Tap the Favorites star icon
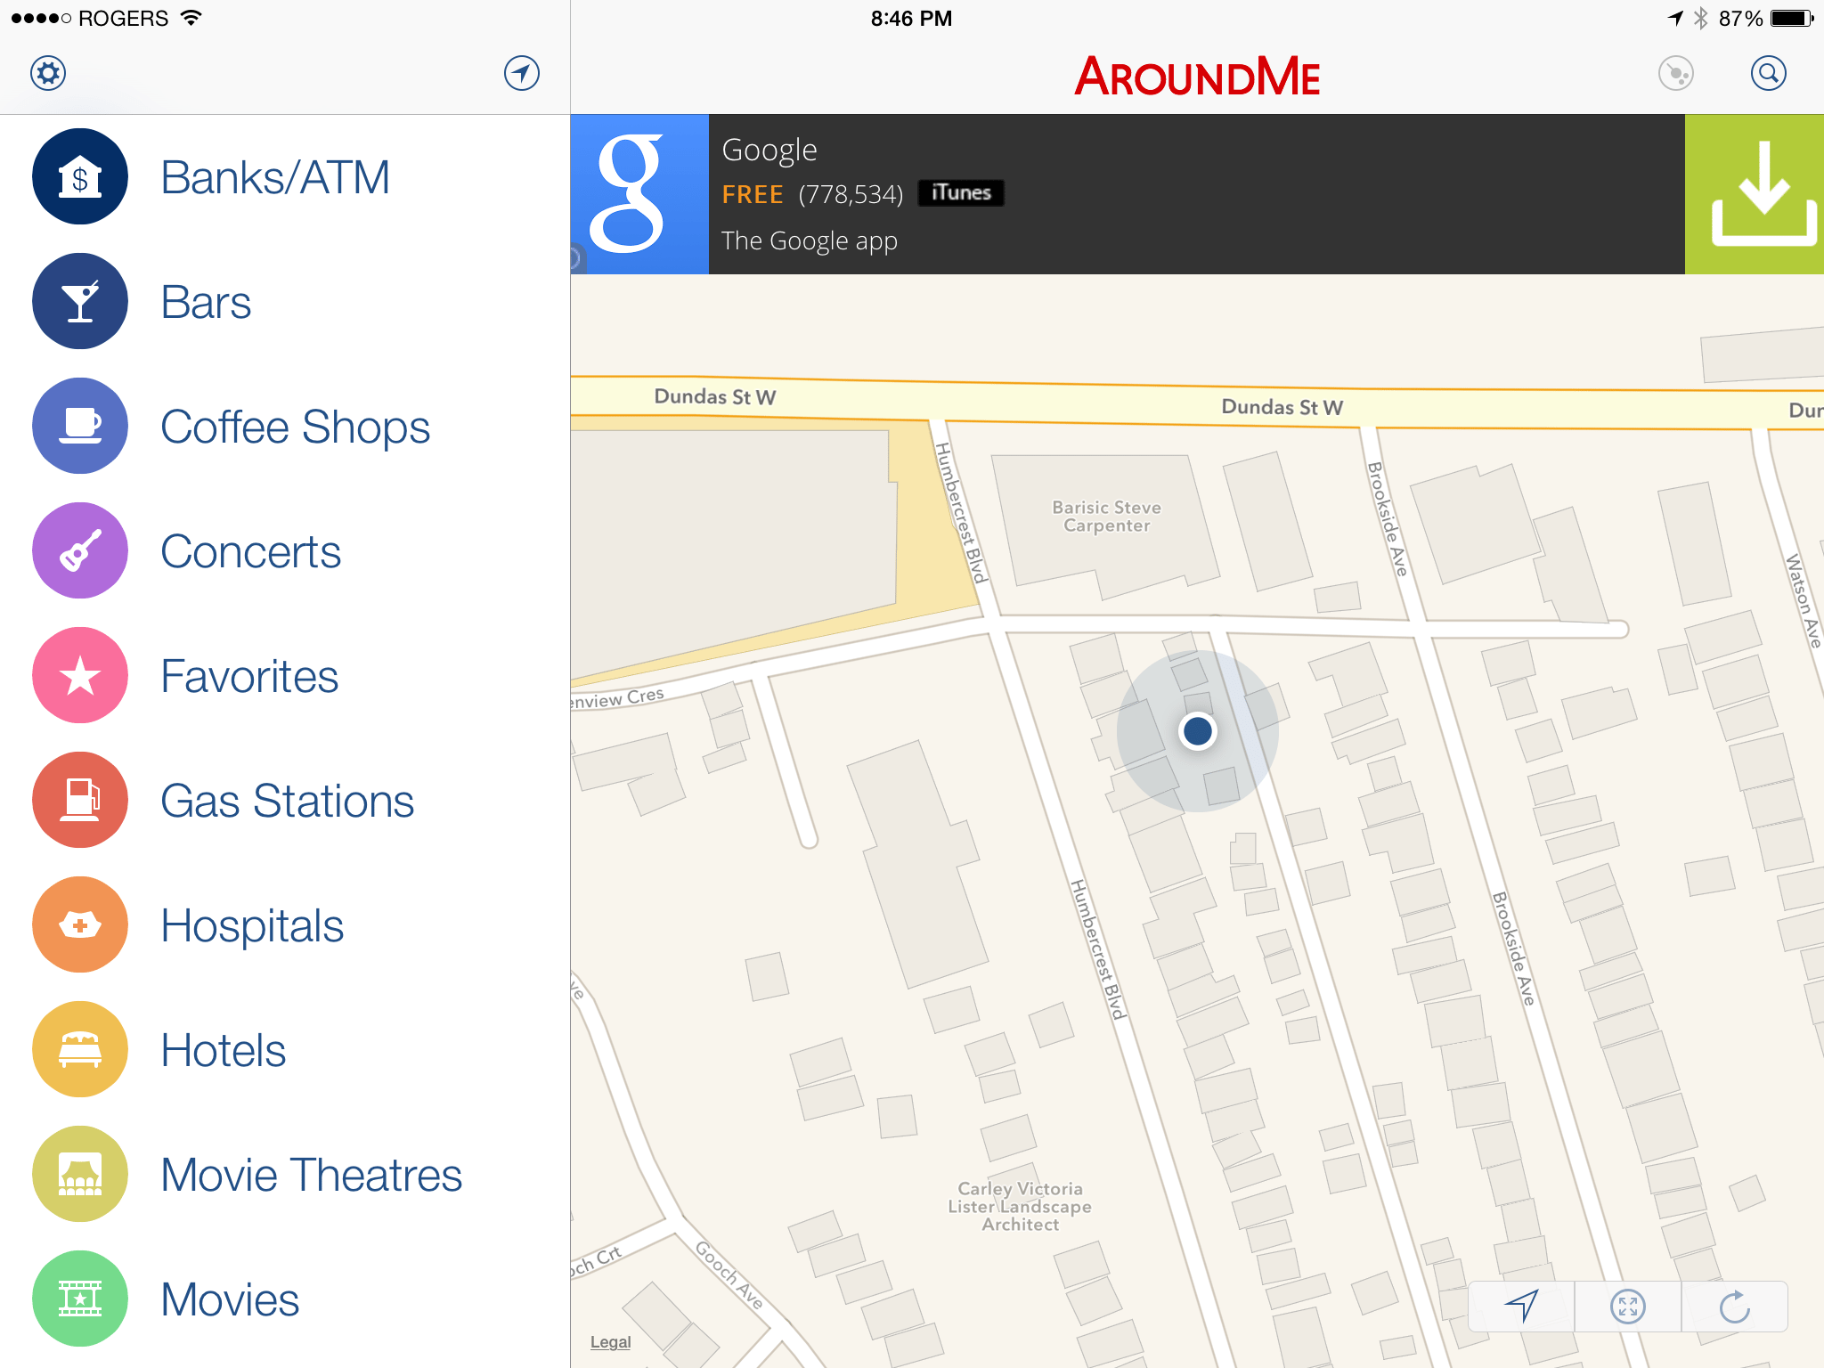 point(80,675)
